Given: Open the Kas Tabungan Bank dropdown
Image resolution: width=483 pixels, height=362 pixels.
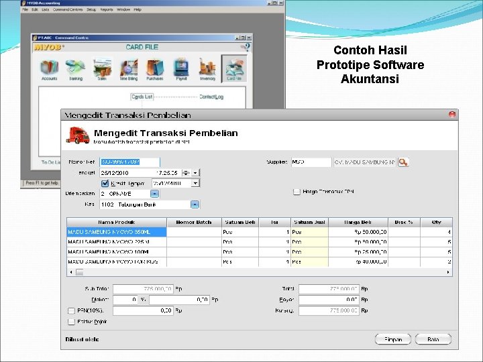Looking at the screenshot, I should pos(195,204).
